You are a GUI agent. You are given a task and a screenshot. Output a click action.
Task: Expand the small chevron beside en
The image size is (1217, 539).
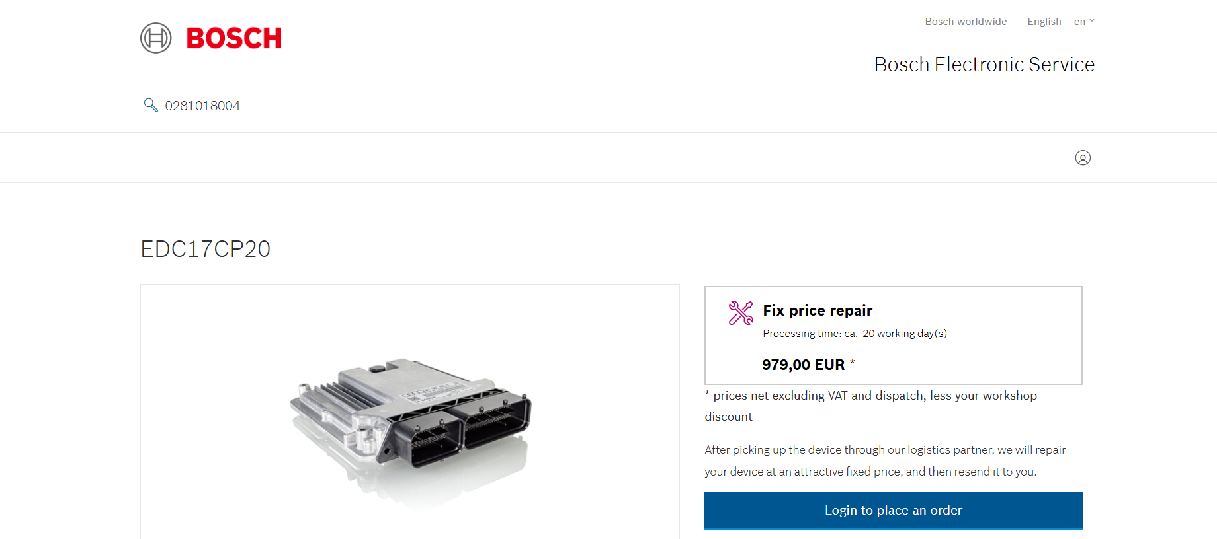tap(1092, 21)
